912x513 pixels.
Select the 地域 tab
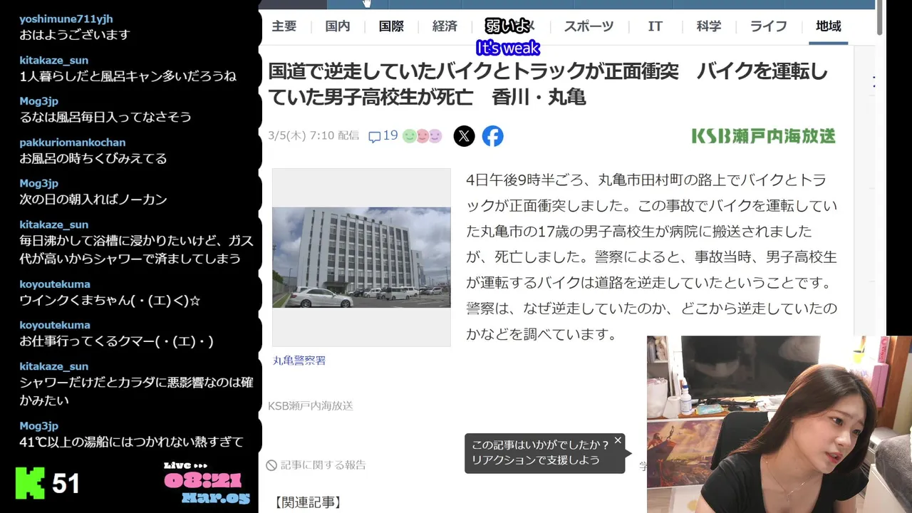click(829, 26)
